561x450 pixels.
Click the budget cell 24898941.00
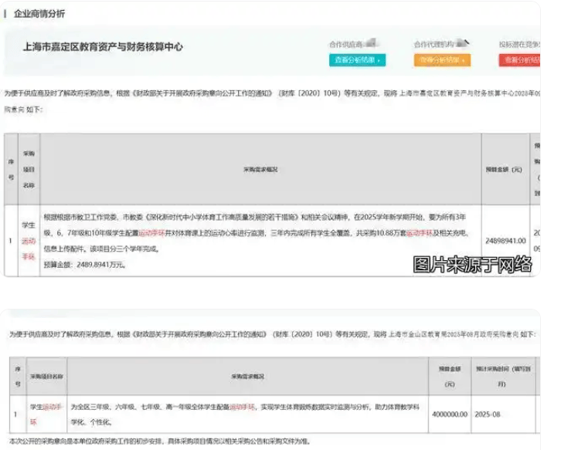click(x=505, y=241)
